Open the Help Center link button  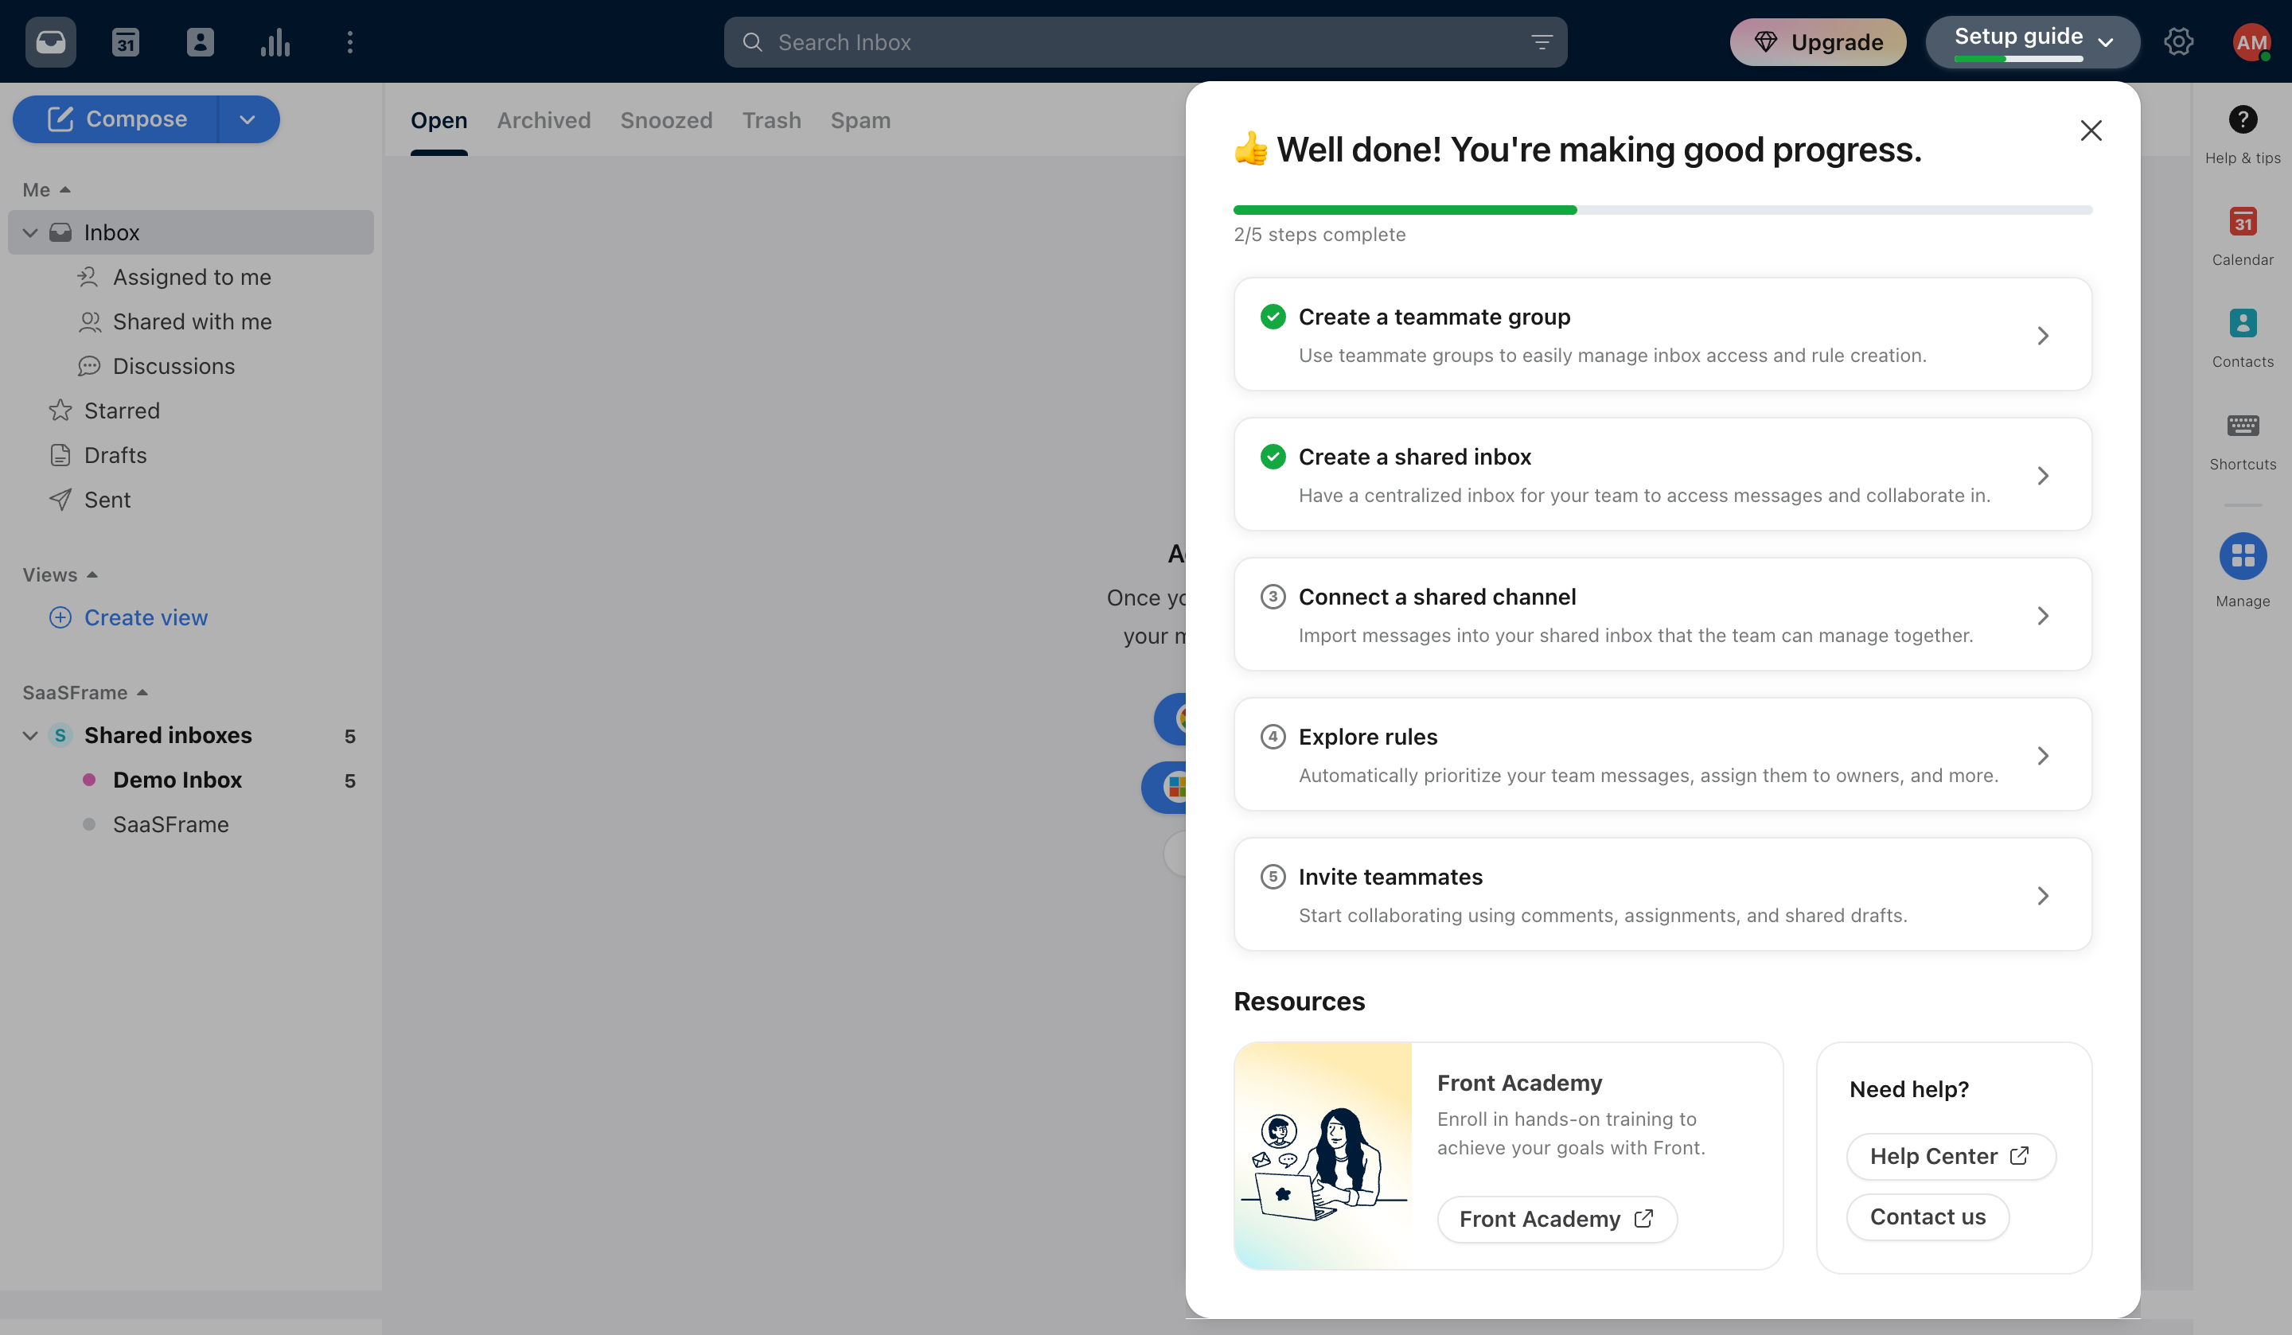pos(1951,1156)
